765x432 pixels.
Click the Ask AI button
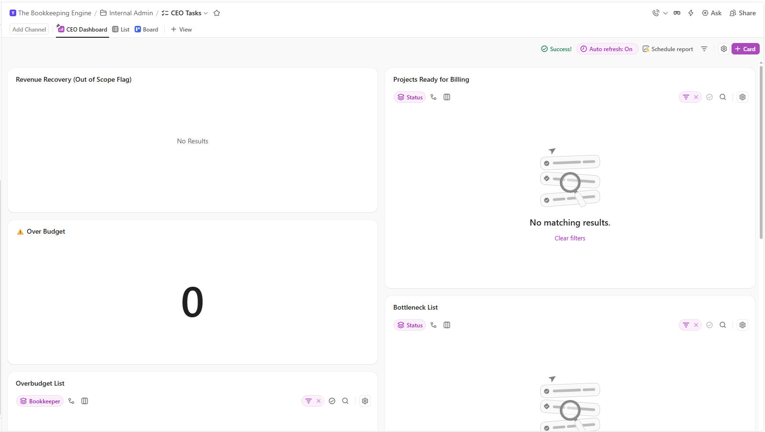pos(712,13)
